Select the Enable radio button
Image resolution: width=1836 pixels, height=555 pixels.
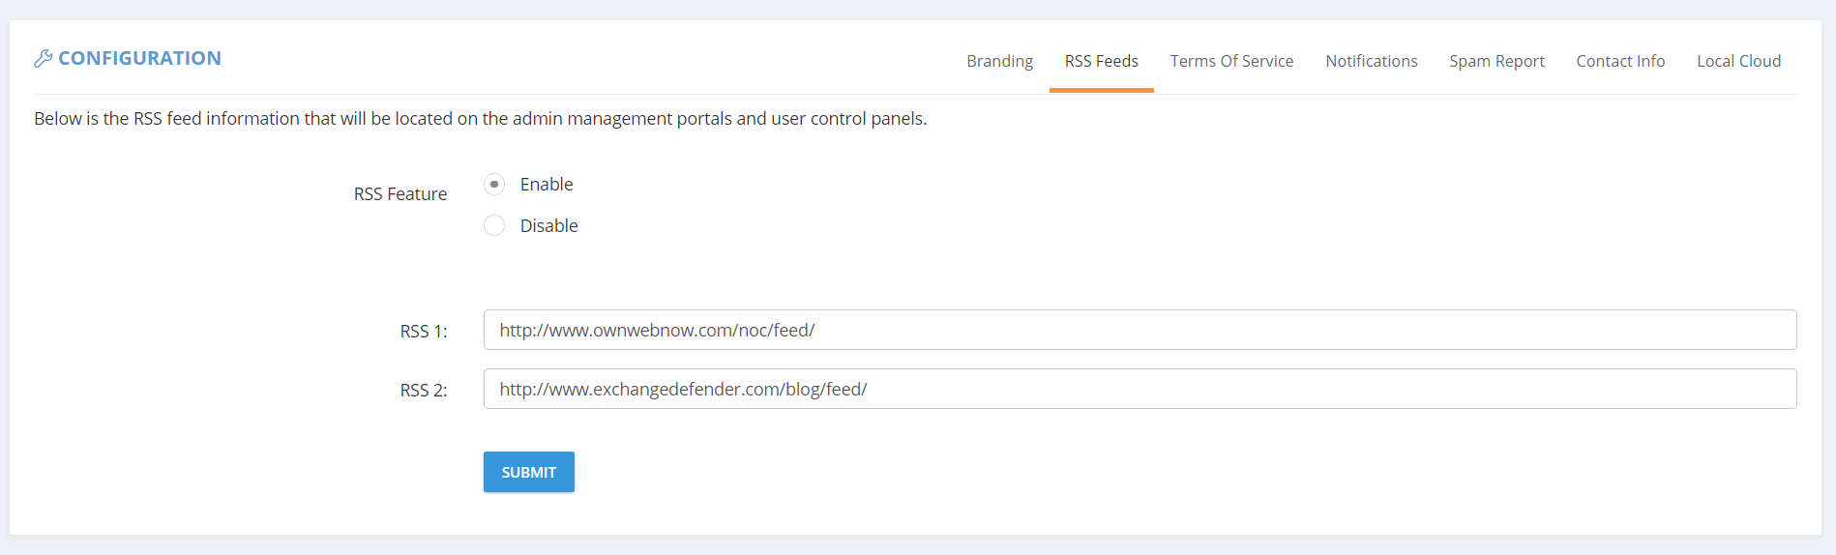coord(494,184)
